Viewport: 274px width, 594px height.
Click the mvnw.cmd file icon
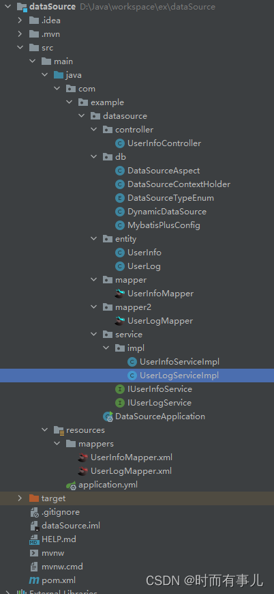click(x=34, y=567)
